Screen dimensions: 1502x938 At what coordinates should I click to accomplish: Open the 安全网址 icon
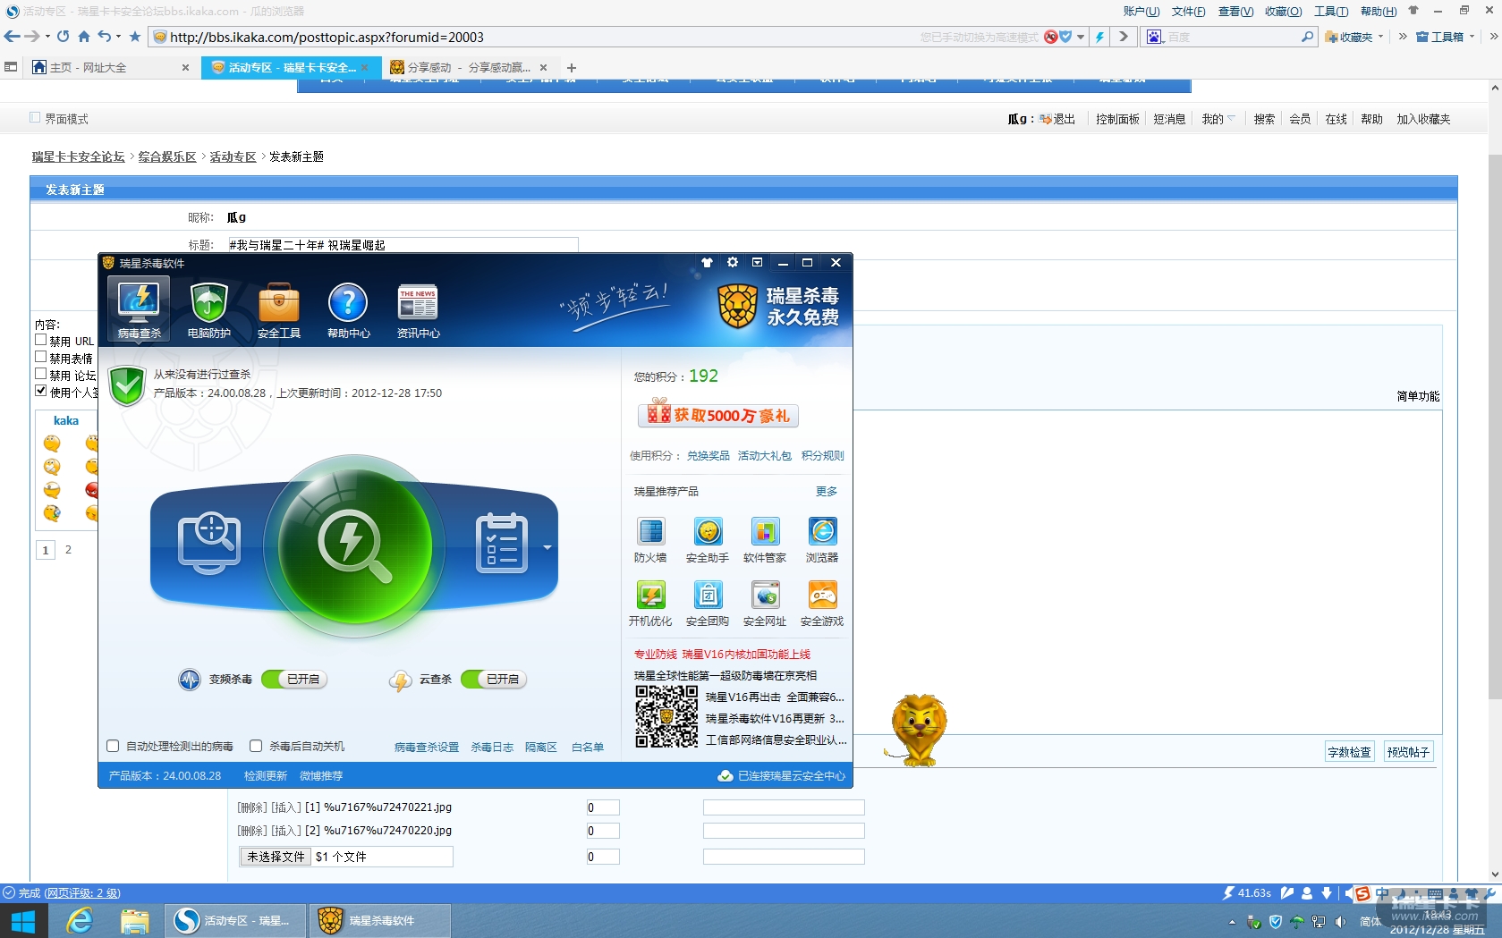tap(765, 604)
